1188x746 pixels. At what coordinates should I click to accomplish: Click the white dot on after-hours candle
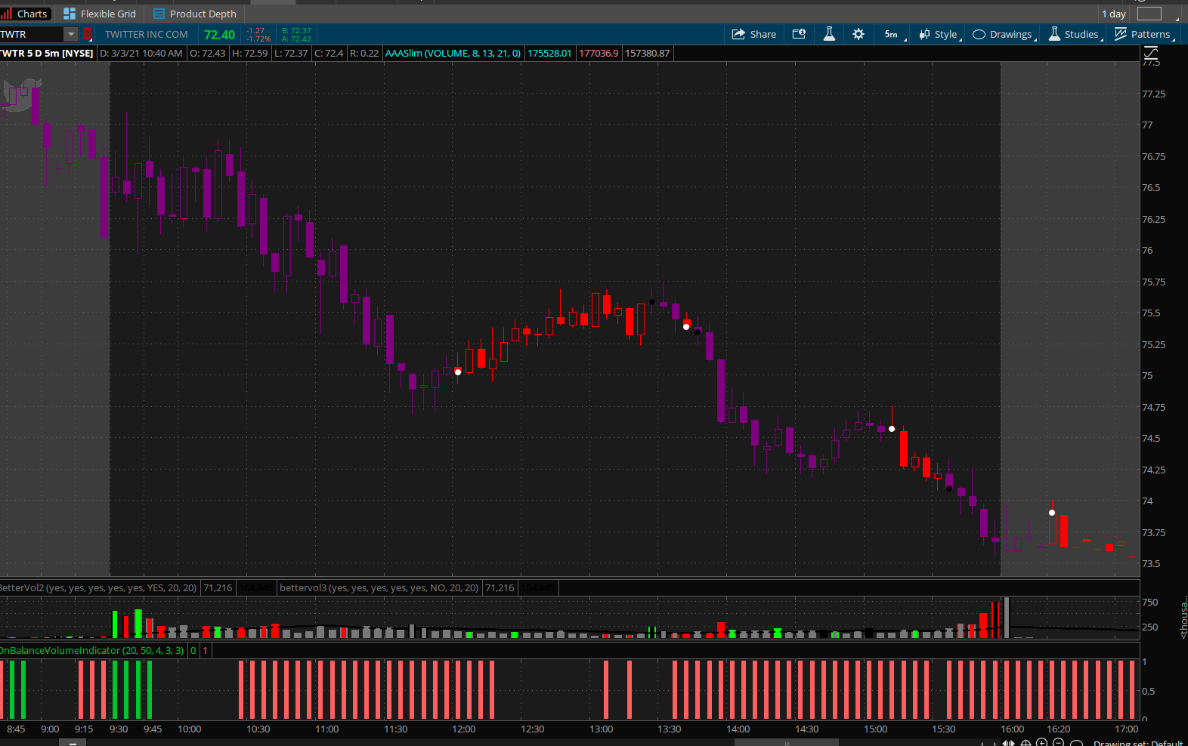tap(1052, 513)
